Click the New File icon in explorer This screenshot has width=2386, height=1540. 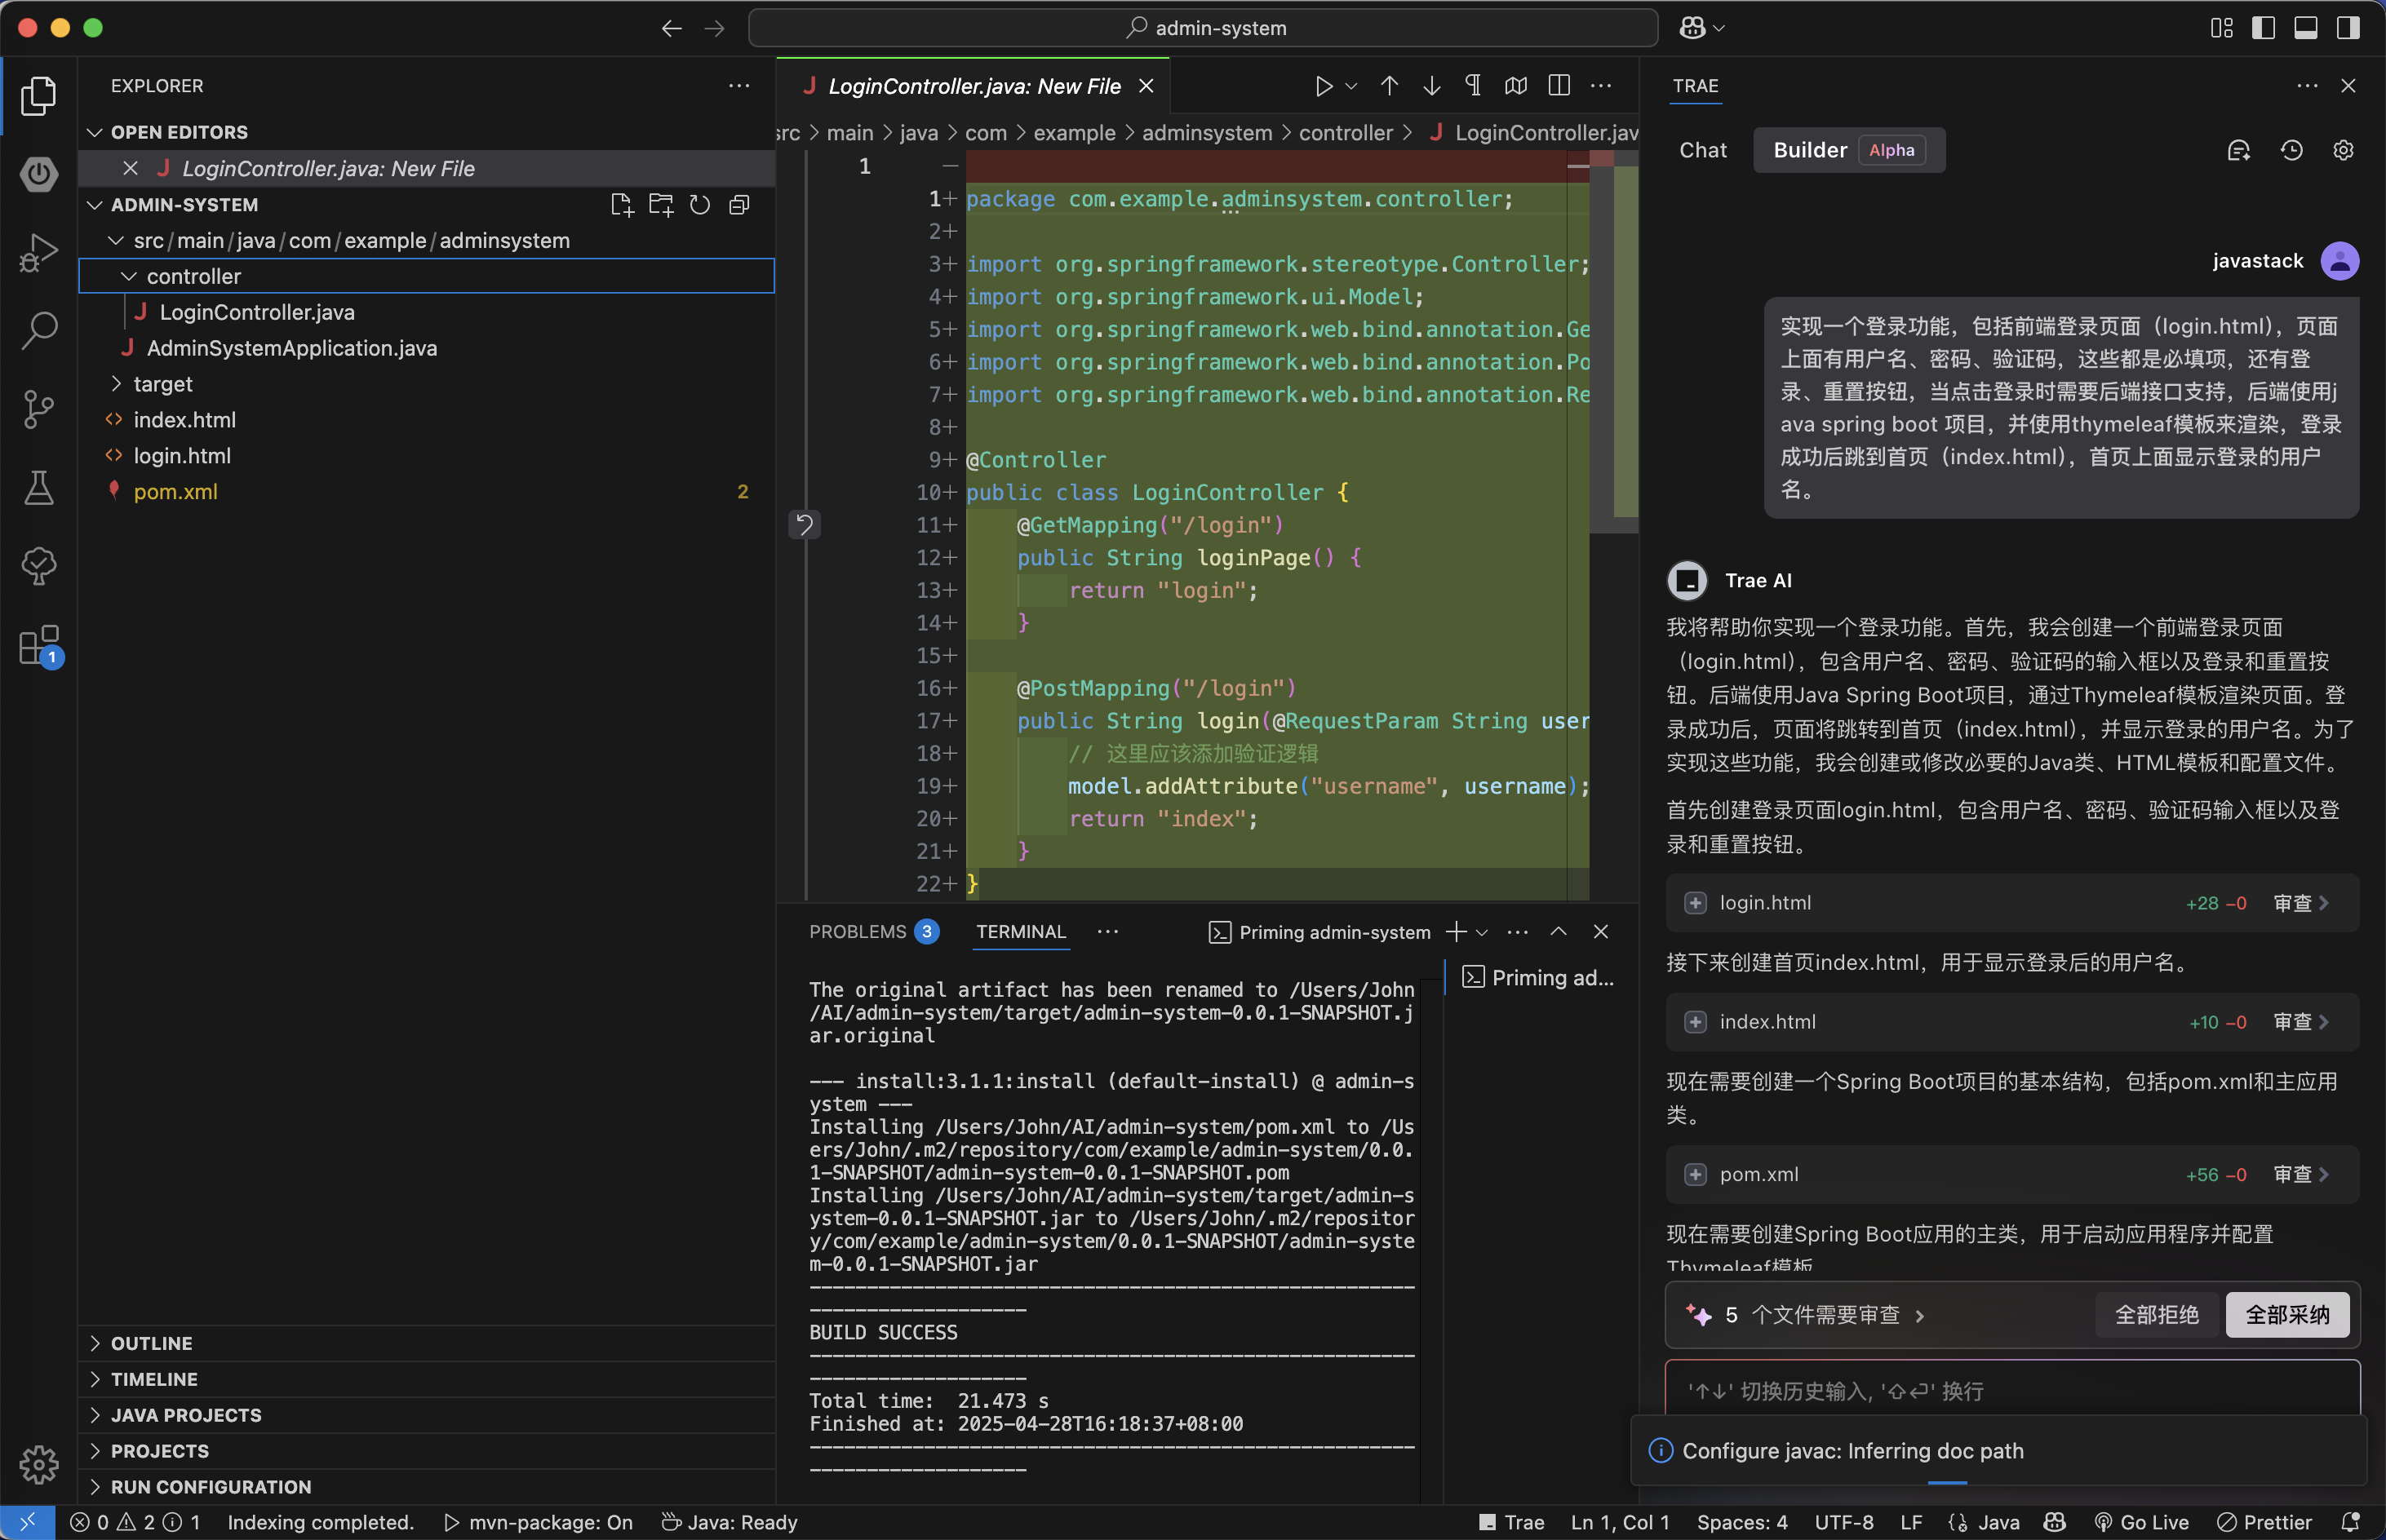point(621,205)
